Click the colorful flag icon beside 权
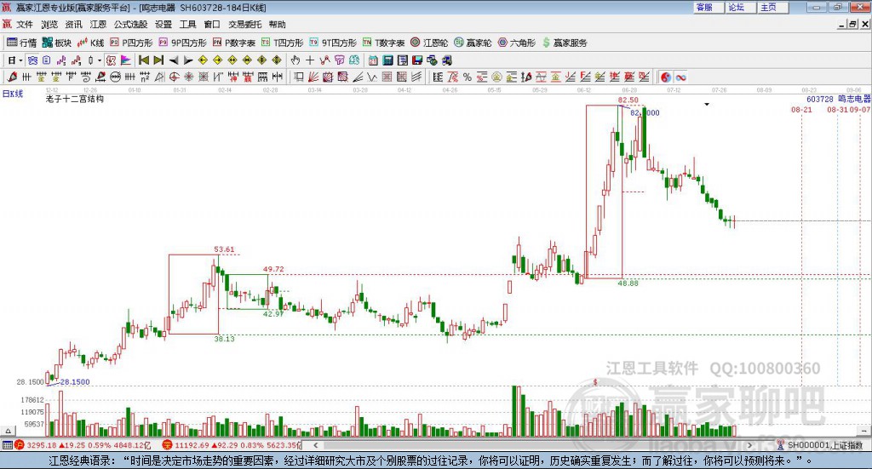The image size is (872, 469). pos(126,60)
